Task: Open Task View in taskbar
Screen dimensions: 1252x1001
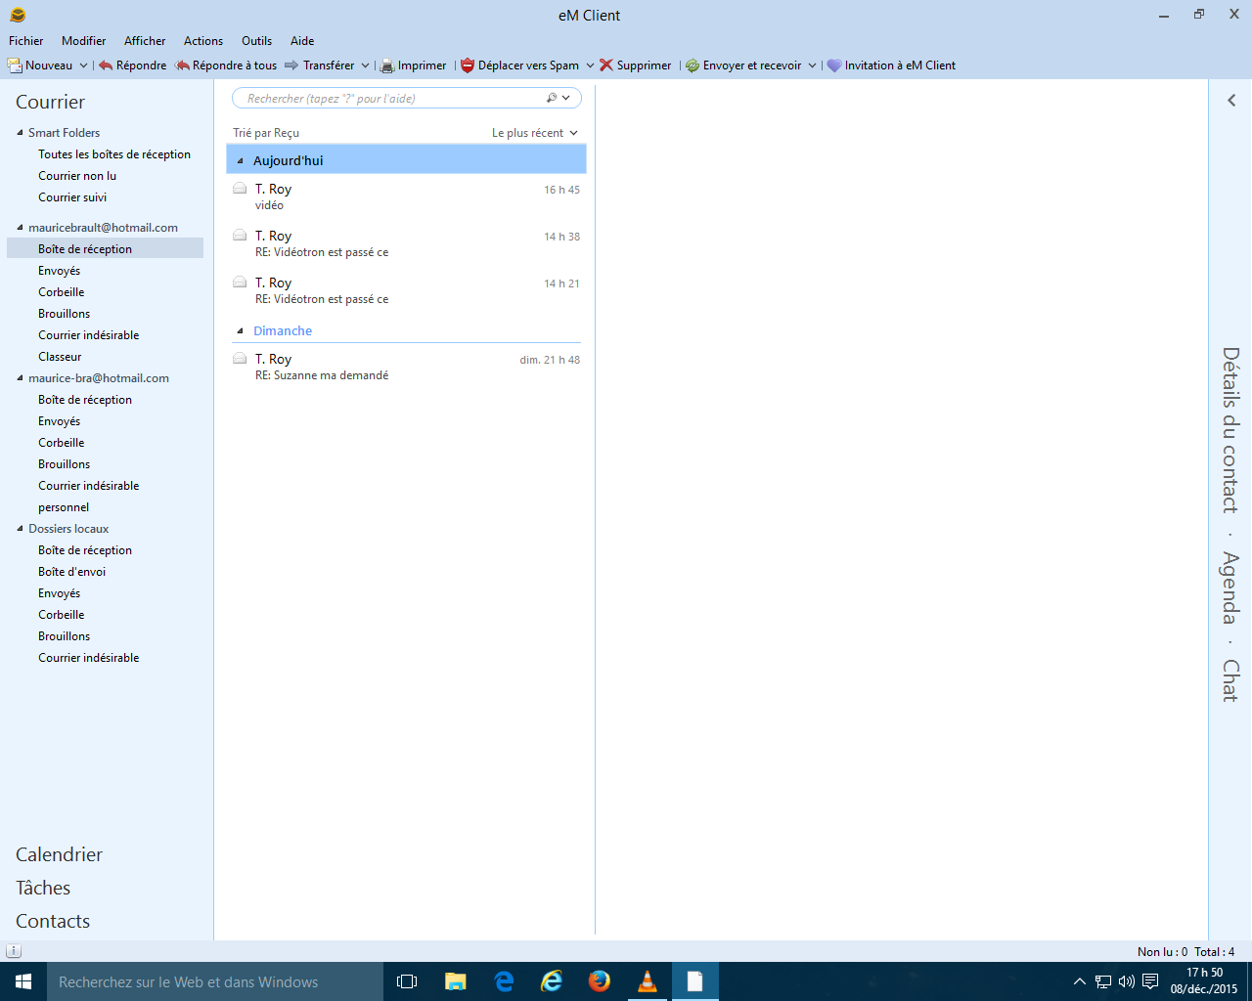Action: point(407,981)
